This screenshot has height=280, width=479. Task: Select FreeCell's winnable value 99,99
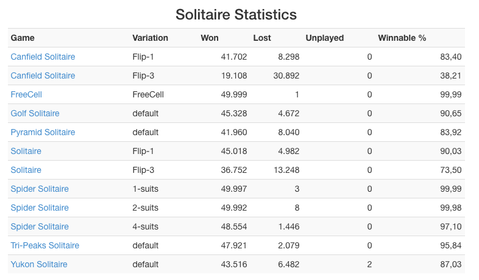pos(450,94)
